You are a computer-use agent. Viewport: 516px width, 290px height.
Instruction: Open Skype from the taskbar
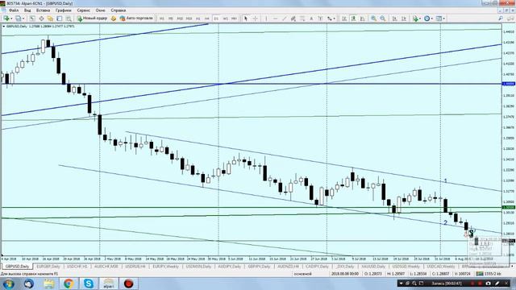coord(89,283)
